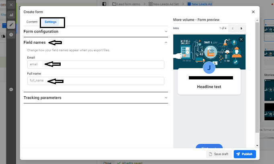Close the Create form dialog
The width and height of the screenshot is (274, 164).
tap(253, 12)
